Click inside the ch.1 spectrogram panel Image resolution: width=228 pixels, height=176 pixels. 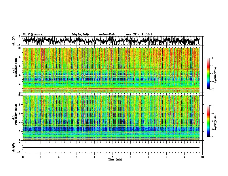pyautogui.click(x=111, y=70)
